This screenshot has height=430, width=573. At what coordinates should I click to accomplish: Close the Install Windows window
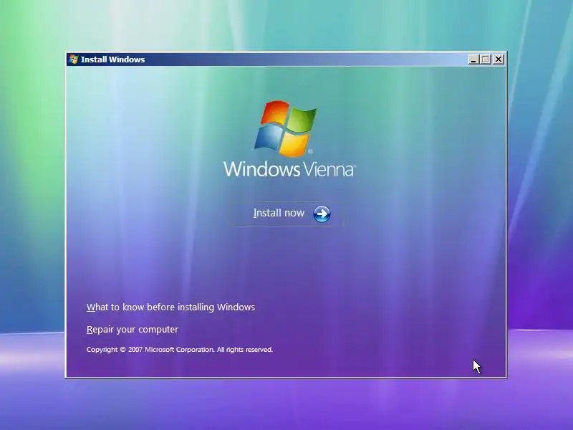[499, 59]
